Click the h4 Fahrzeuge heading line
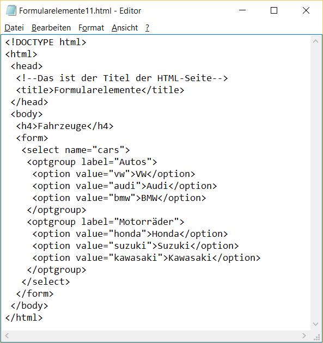Viewport: 323px width, 343px height. [65, 126]
